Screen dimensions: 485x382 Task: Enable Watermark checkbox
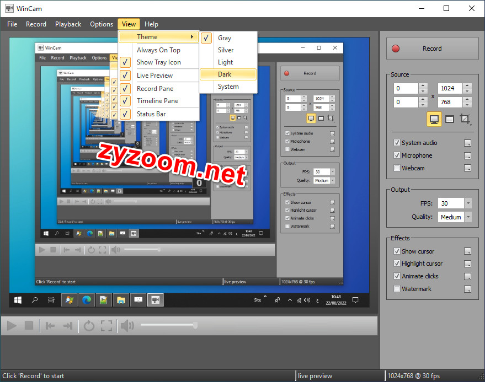[397, 289]
